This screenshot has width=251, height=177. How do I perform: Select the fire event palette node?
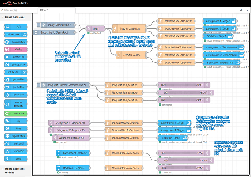17,72
